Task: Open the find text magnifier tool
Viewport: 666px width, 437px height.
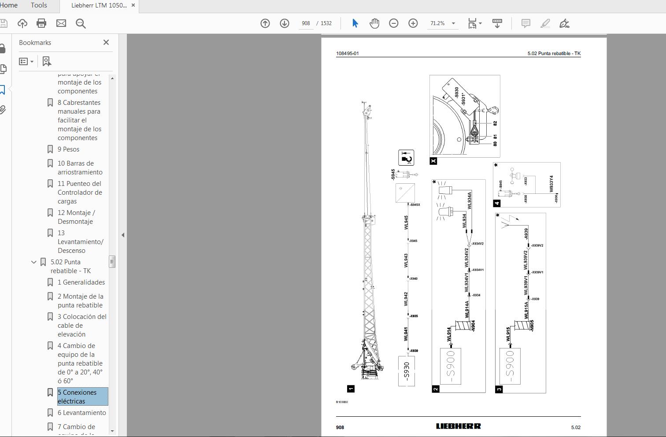Action: [x=81, y=23]
